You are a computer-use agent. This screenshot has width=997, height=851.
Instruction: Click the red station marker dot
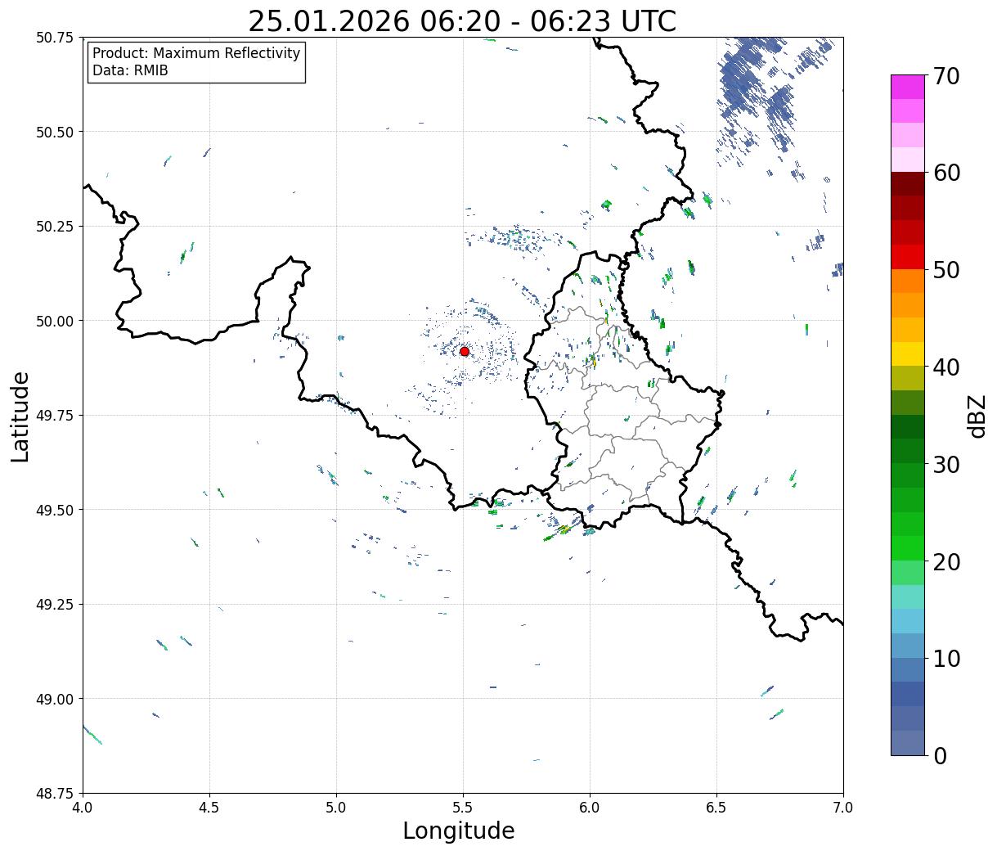point(464,351)
